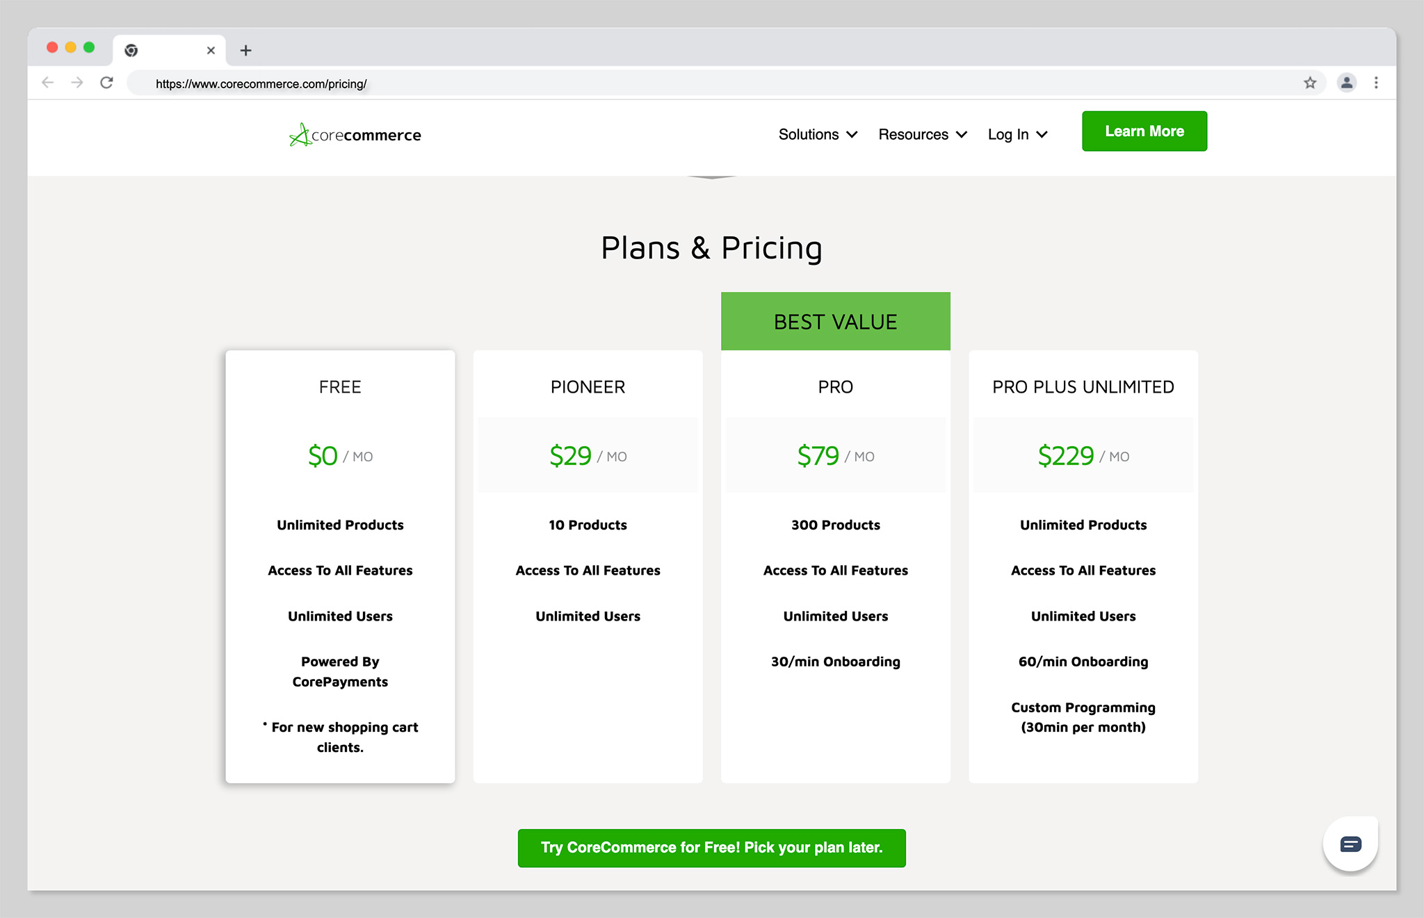
Task: Click the browser forward arrow
Action: [76, 82]
